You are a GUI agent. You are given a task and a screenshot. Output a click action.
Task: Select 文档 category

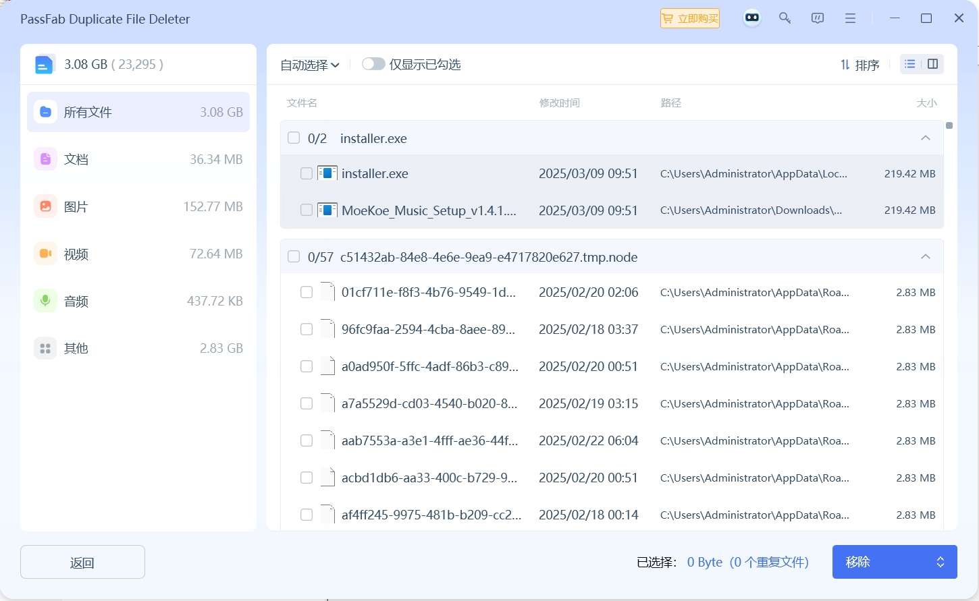(138, 159)
